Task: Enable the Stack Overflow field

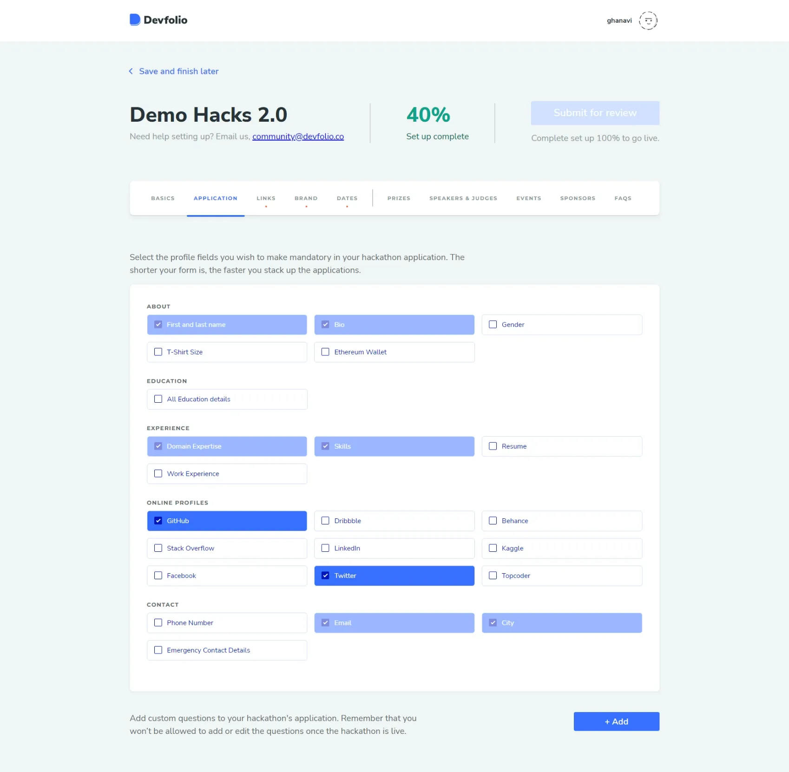Action: 227,549
